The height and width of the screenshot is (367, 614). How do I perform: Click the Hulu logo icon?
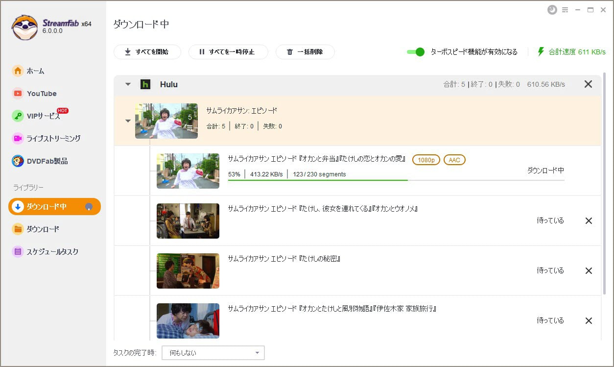click(145, 84)
